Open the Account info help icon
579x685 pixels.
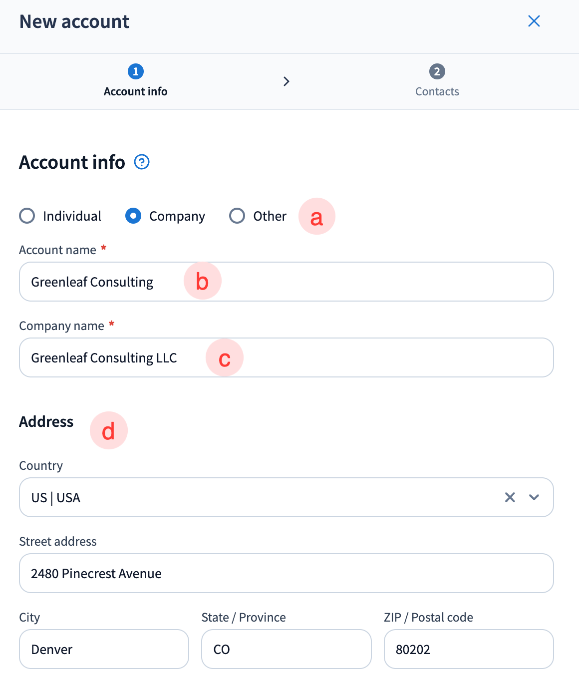(142, 162)
